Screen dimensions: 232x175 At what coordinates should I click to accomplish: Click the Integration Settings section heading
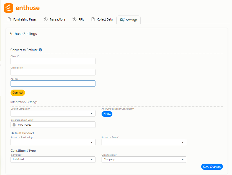pos(24,102)
